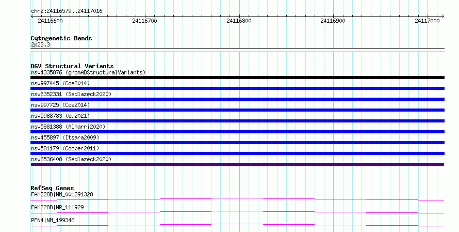Open variant nsv5881388 (Almarri2020) label
Viewport: 459px width, 232px height.
click(x=68, y=127)
